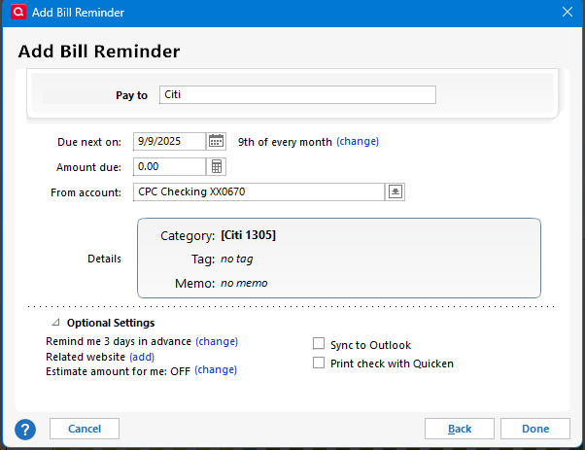The height and width of the screenshot is (450, 585).
Task: Change the 9th of every month schedule
Action: 358,142
